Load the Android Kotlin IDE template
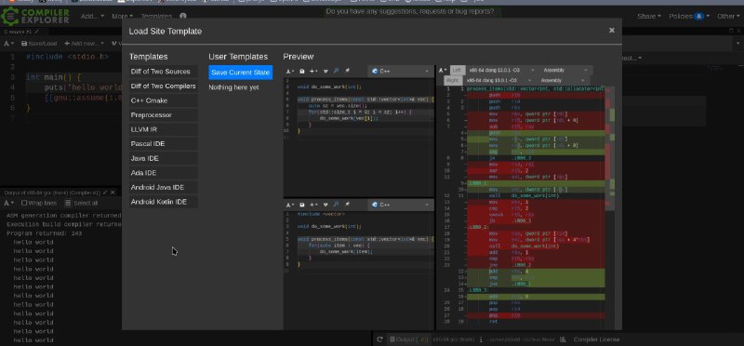Screen dimensions: 744x346 (x=164, y=202)
